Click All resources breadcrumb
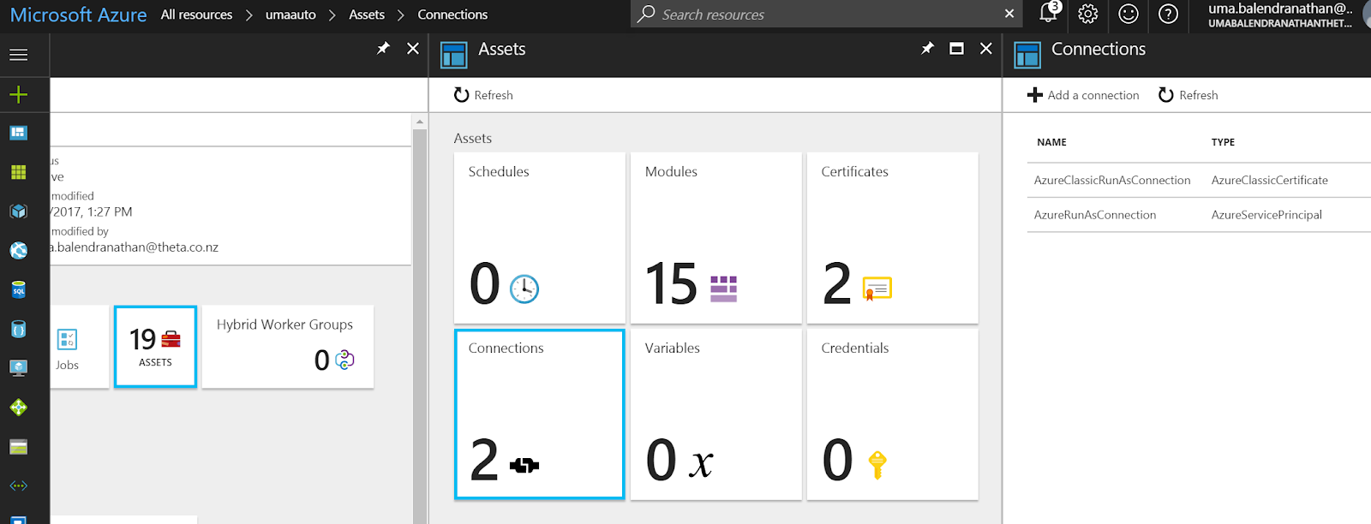The image size is (1371, 524). 196,15
